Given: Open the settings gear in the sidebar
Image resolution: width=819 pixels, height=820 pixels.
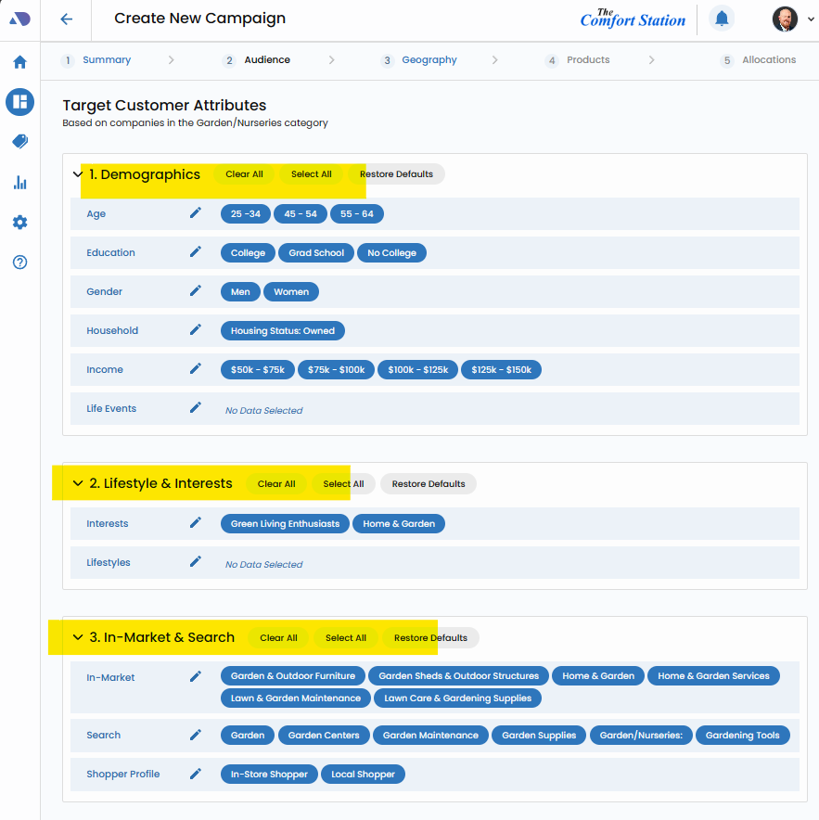Looking at the screenshot, I should click(19, 223).
